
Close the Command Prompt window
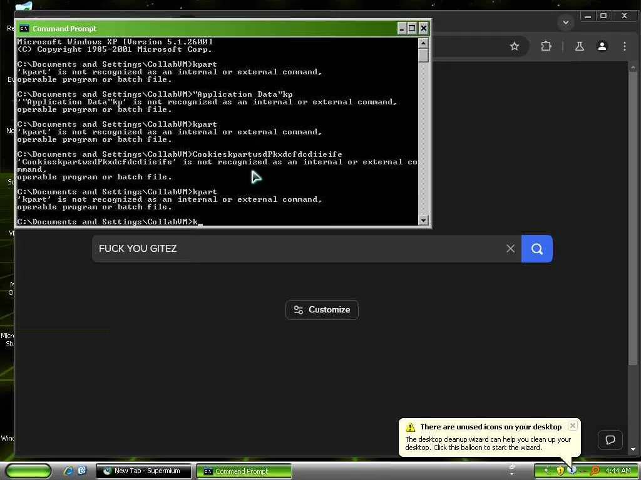tap(424, 28)
